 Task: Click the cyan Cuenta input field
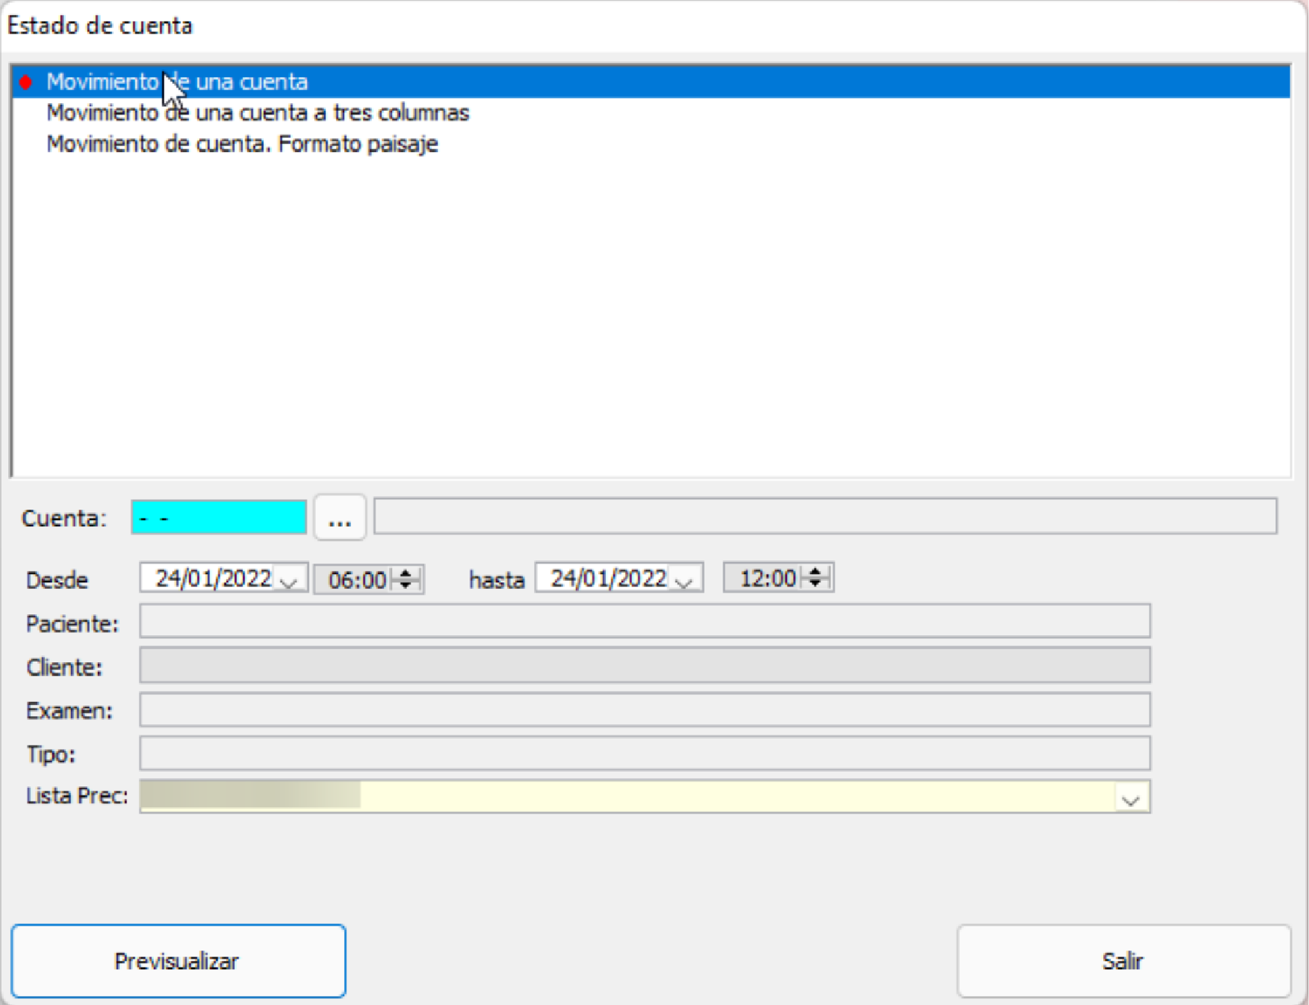tap(218, 518)
